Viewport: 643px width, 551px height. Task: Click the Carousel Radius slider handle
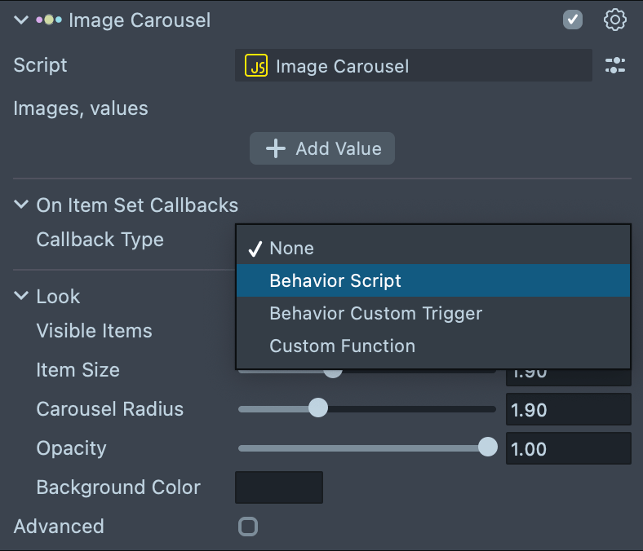pyautogui.click(x=318, y=408)
